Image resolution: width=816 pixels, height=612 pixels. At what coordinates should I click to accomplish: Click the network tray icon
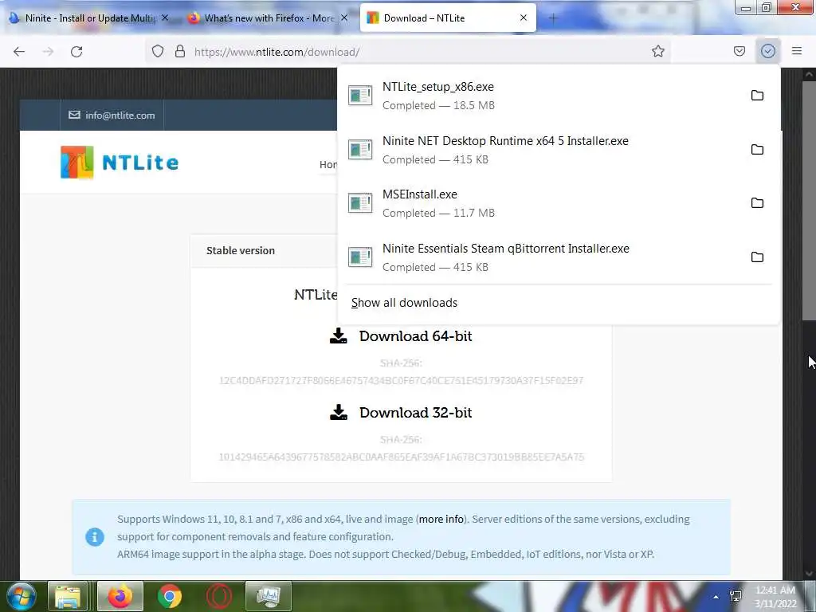point(736,596)
